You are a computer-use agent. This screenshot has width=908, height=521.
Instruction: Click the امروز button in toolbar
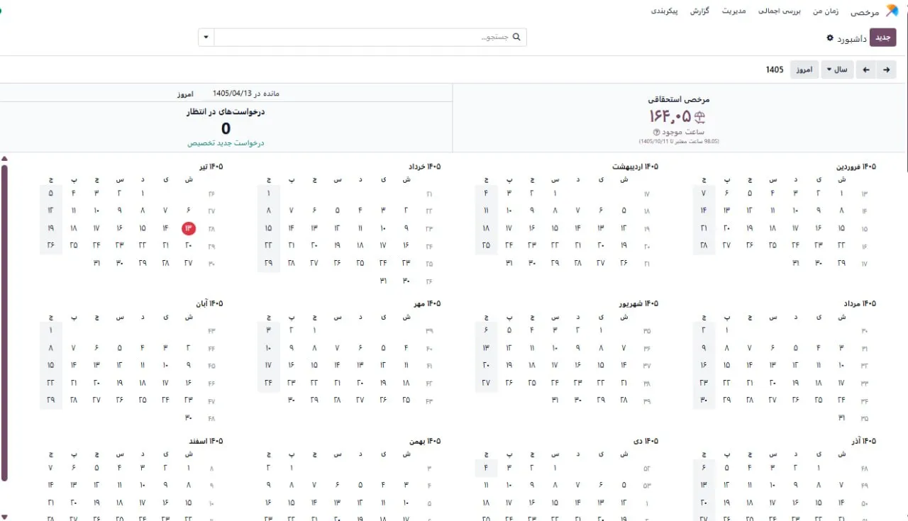click(804, 69)
